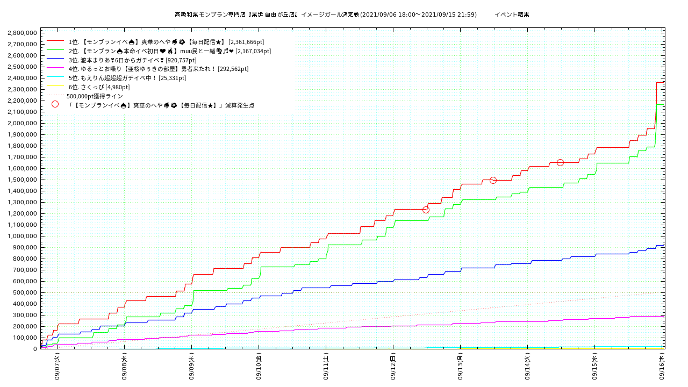Viewport: 688px width, 387px height.
Task: Click the blue line sample for 3位
Action: click(55, 60)
